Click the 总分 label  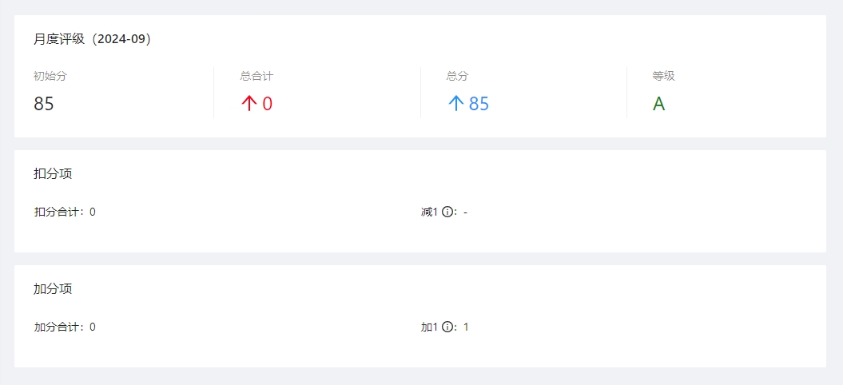(457, 77)
